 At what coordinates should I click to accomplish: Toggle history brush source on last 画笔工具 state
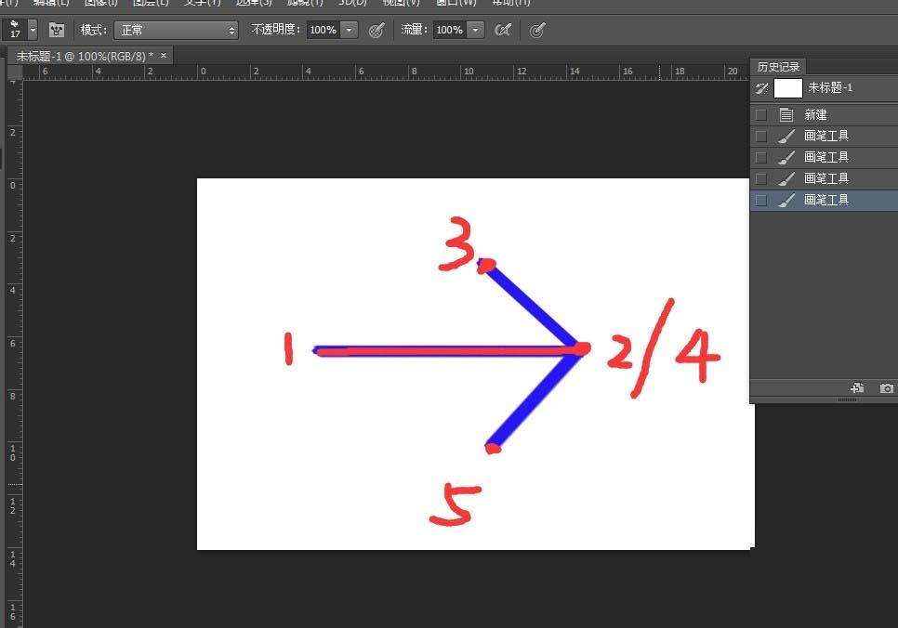[760, 199]
